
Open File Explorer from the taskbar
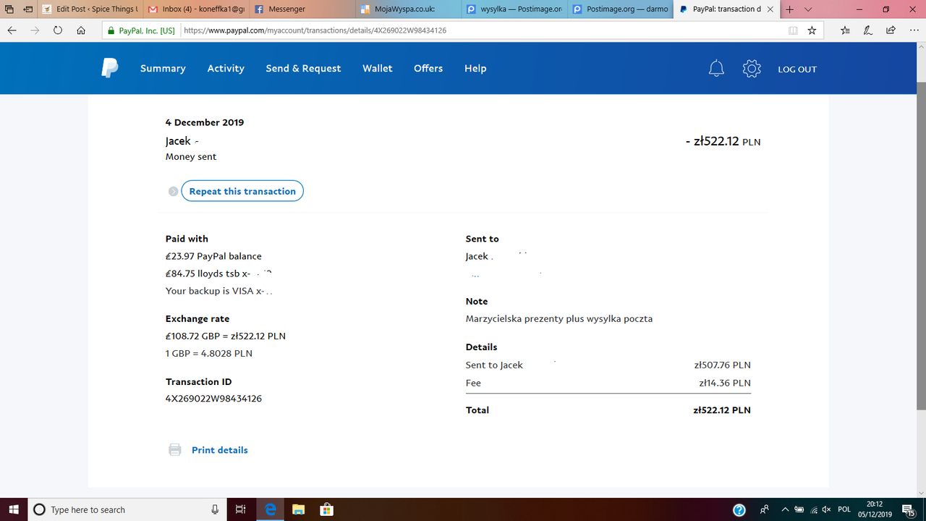(x=299, y=509)
